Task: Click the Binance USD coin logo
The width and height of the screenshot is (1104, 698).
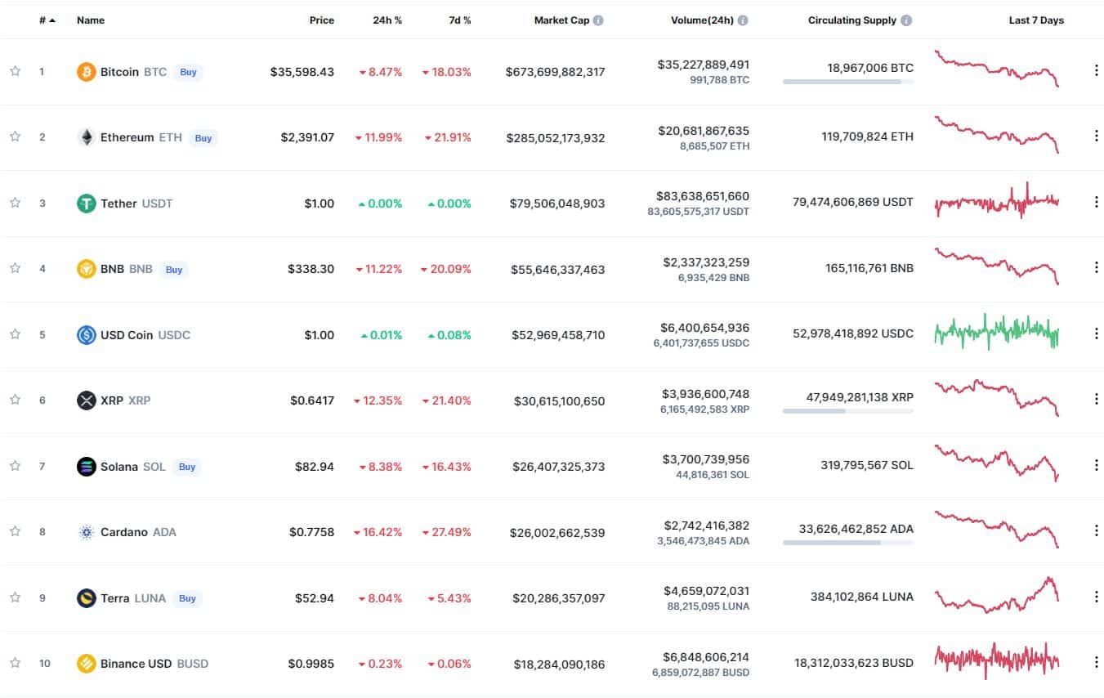Action: tap(86, 664)
